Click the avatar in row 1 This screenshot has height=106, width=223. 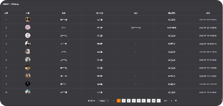tap(28, 19)
